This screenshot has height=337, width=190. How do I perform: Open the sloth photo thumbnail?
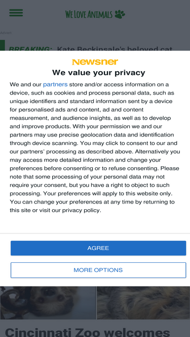[48, 303]
